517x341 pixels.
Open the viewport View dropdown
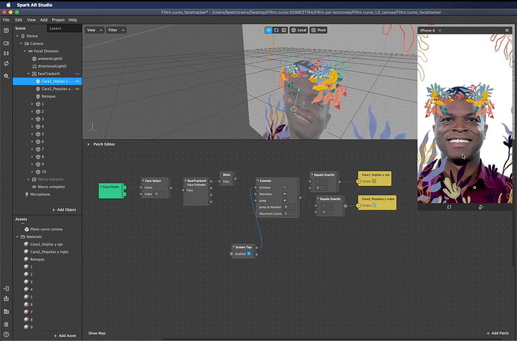94,30
